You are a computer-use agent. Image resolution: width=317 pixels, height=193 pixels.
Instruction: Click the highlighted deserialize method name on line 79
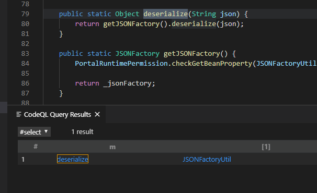click(166, 14)
